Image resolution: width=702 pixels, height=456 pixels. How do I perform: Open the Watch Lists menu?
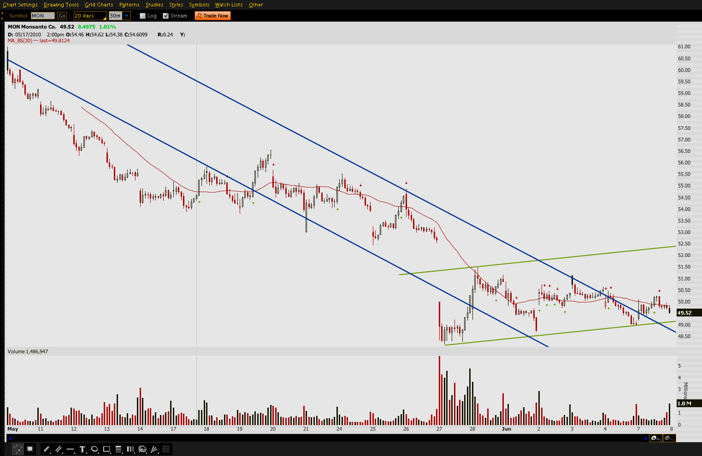(229, 5)
